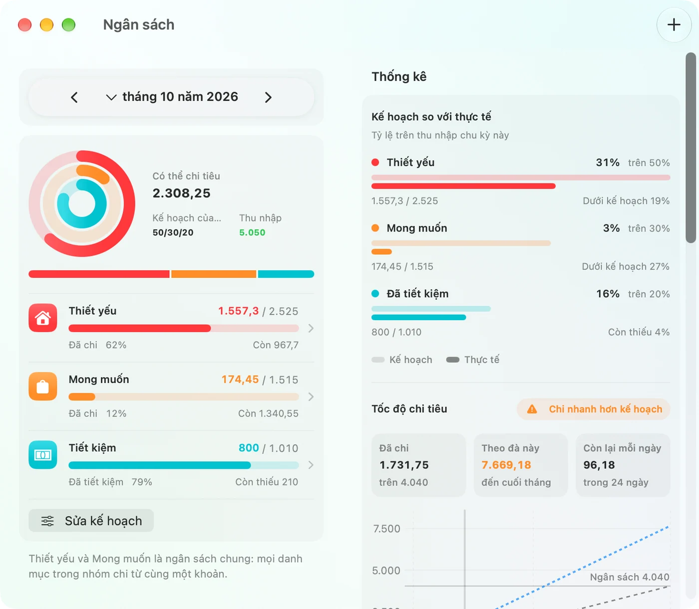Click the text 'Còn 967,7'
This screenshot has height=609, width=699.
tap(276, 345)
